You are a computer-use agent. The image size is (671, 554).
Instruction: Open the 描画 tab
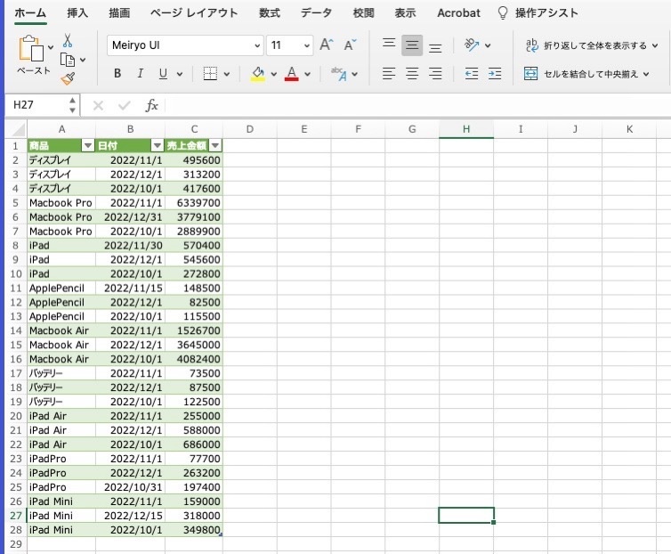(x=119, y=13)
